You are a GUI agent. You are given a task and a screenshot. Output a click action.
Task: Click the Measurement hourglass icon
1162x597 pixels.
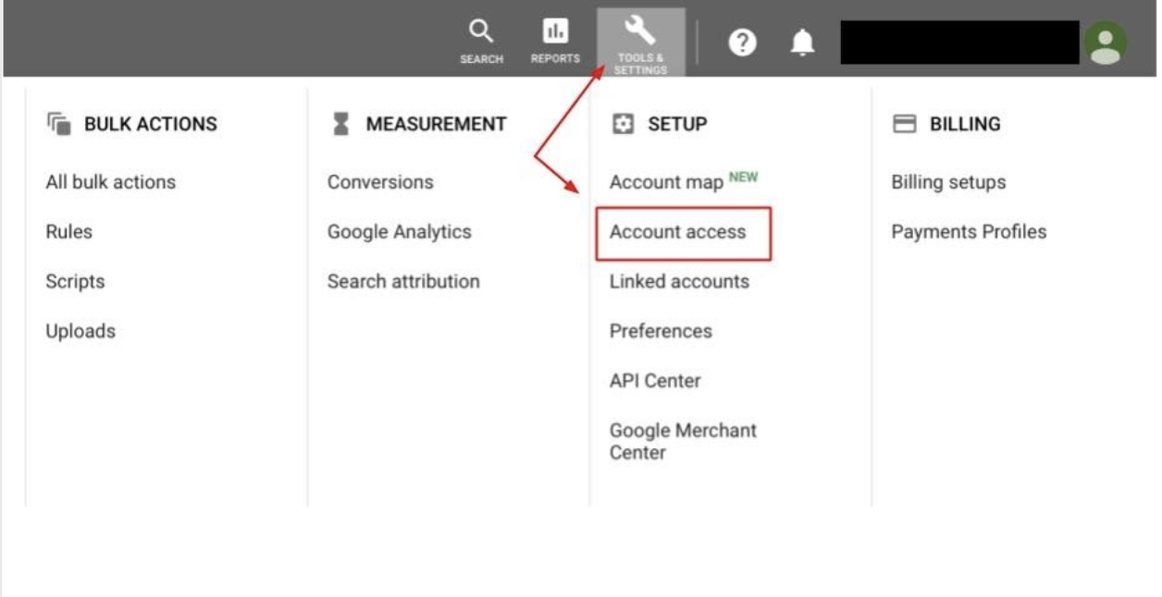point(340,124)
